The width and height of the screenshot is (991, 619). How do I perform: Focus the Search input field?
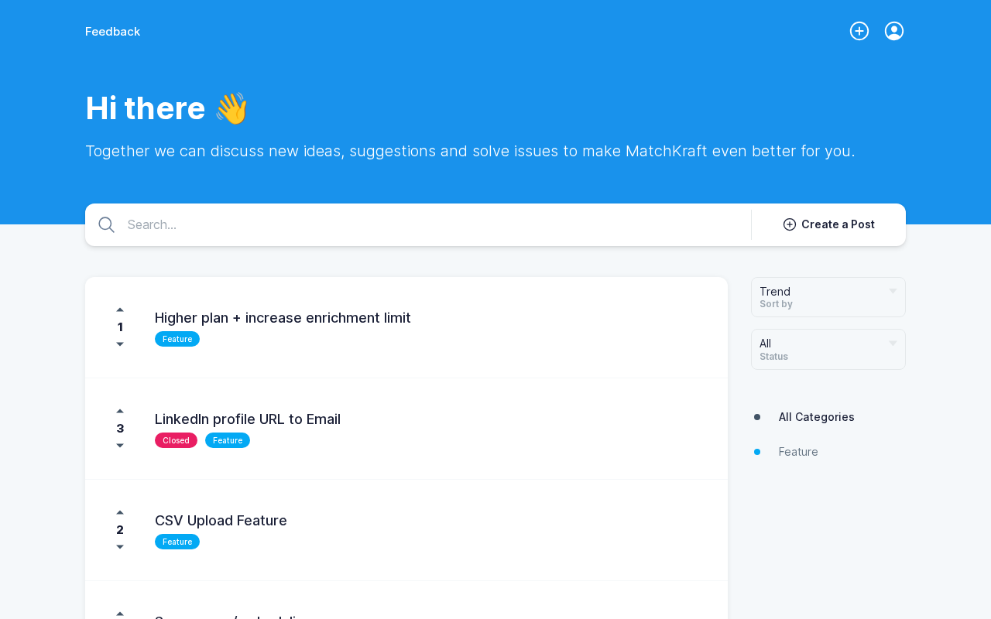pos(434,224)
